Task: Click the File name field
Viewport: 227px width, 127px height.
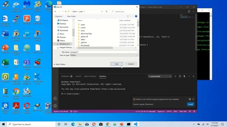Action: click(x=104, y=52)
